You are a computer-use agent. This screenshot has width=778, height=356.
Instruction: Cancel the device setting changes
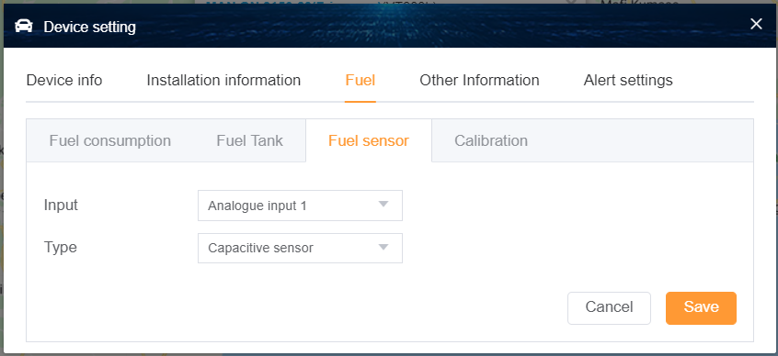609,308
